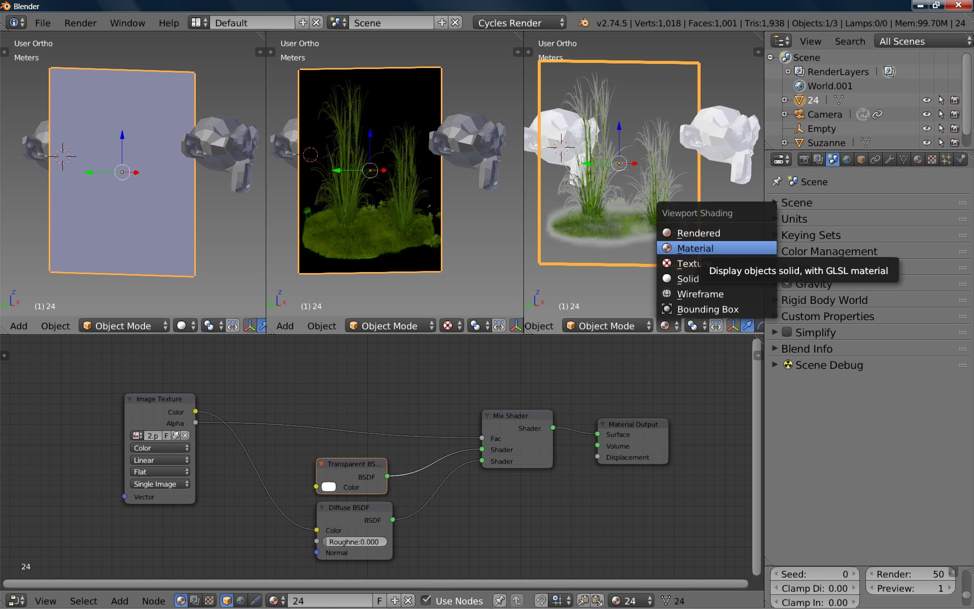Select Compositing node tree type icon
The height and width of the screenshot is (609, 974).
tap(195, 601)
